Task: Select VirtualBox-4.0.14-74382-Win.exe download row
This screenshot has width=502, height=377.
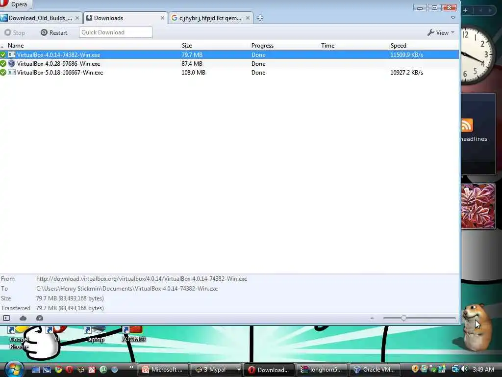Action: point(229,55)
